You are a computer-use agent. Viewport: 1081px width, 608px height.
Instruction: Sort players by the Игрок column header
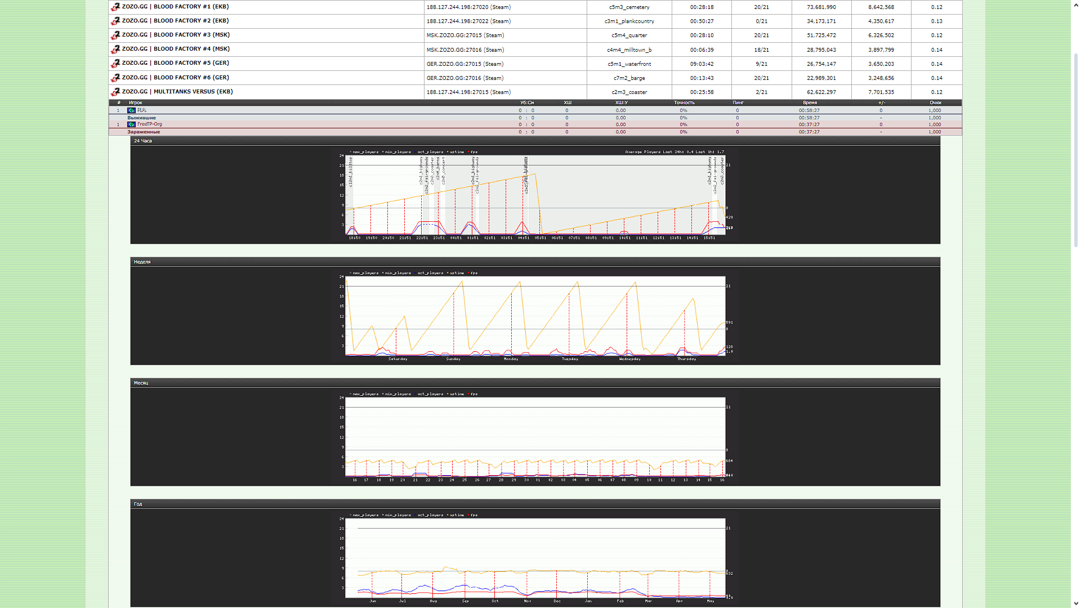(x=136, y=103)
